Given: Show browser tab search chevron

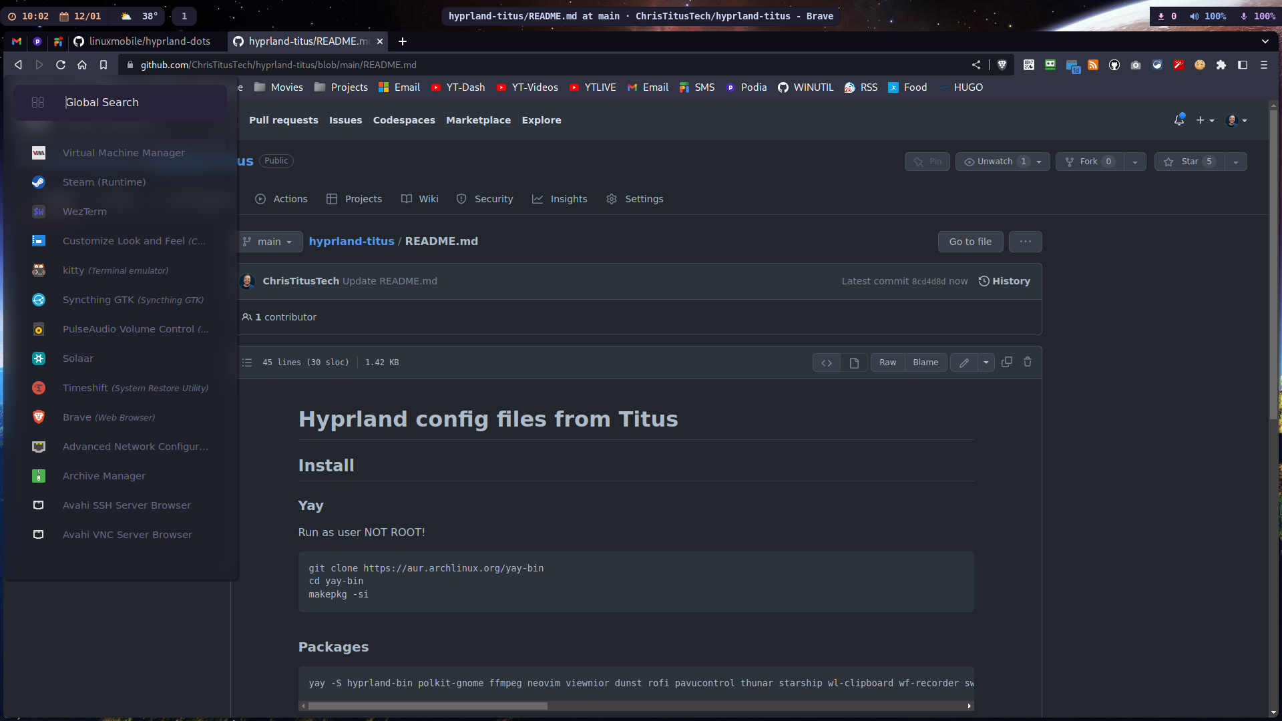Looking at the screenshot, I should coord(1265,41).
